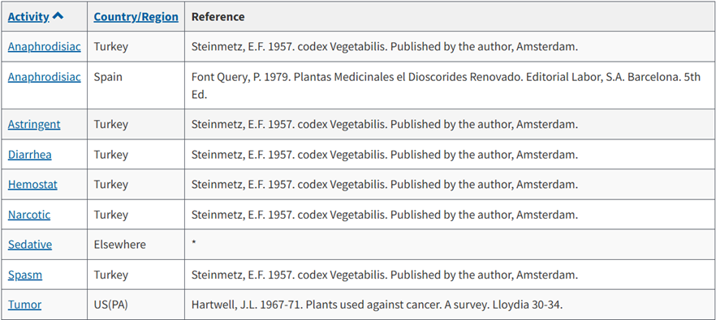
Task: Click the asterisk reference for Sedative
Action: point(193,244)
